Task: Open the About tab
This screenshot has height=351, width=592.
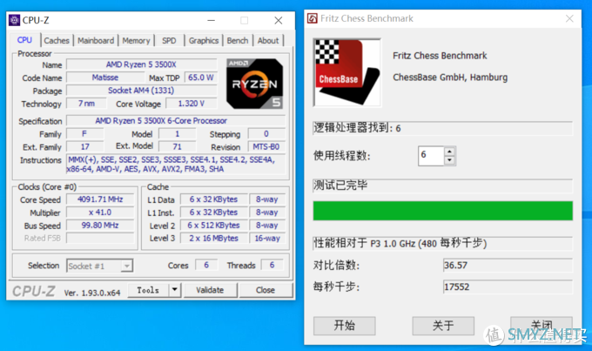Action: [x=268, y=40]
